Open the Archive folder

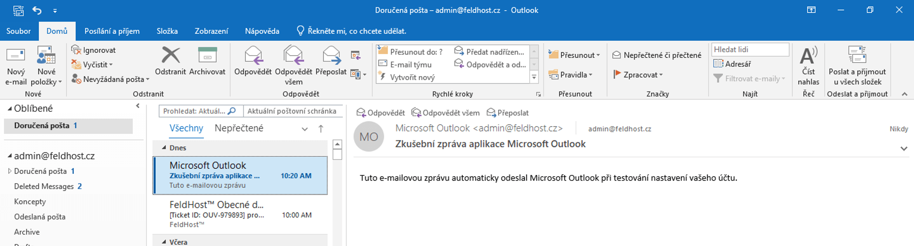tap(27, 232)
